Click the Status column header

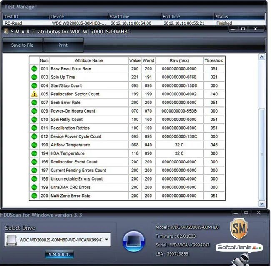tap(240, 17)
